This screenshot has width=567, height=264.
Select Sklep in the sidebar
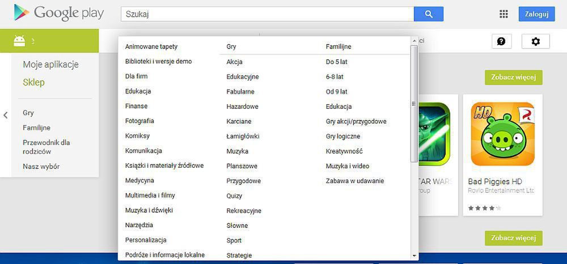pyautogui.click(x=33, y=82)
